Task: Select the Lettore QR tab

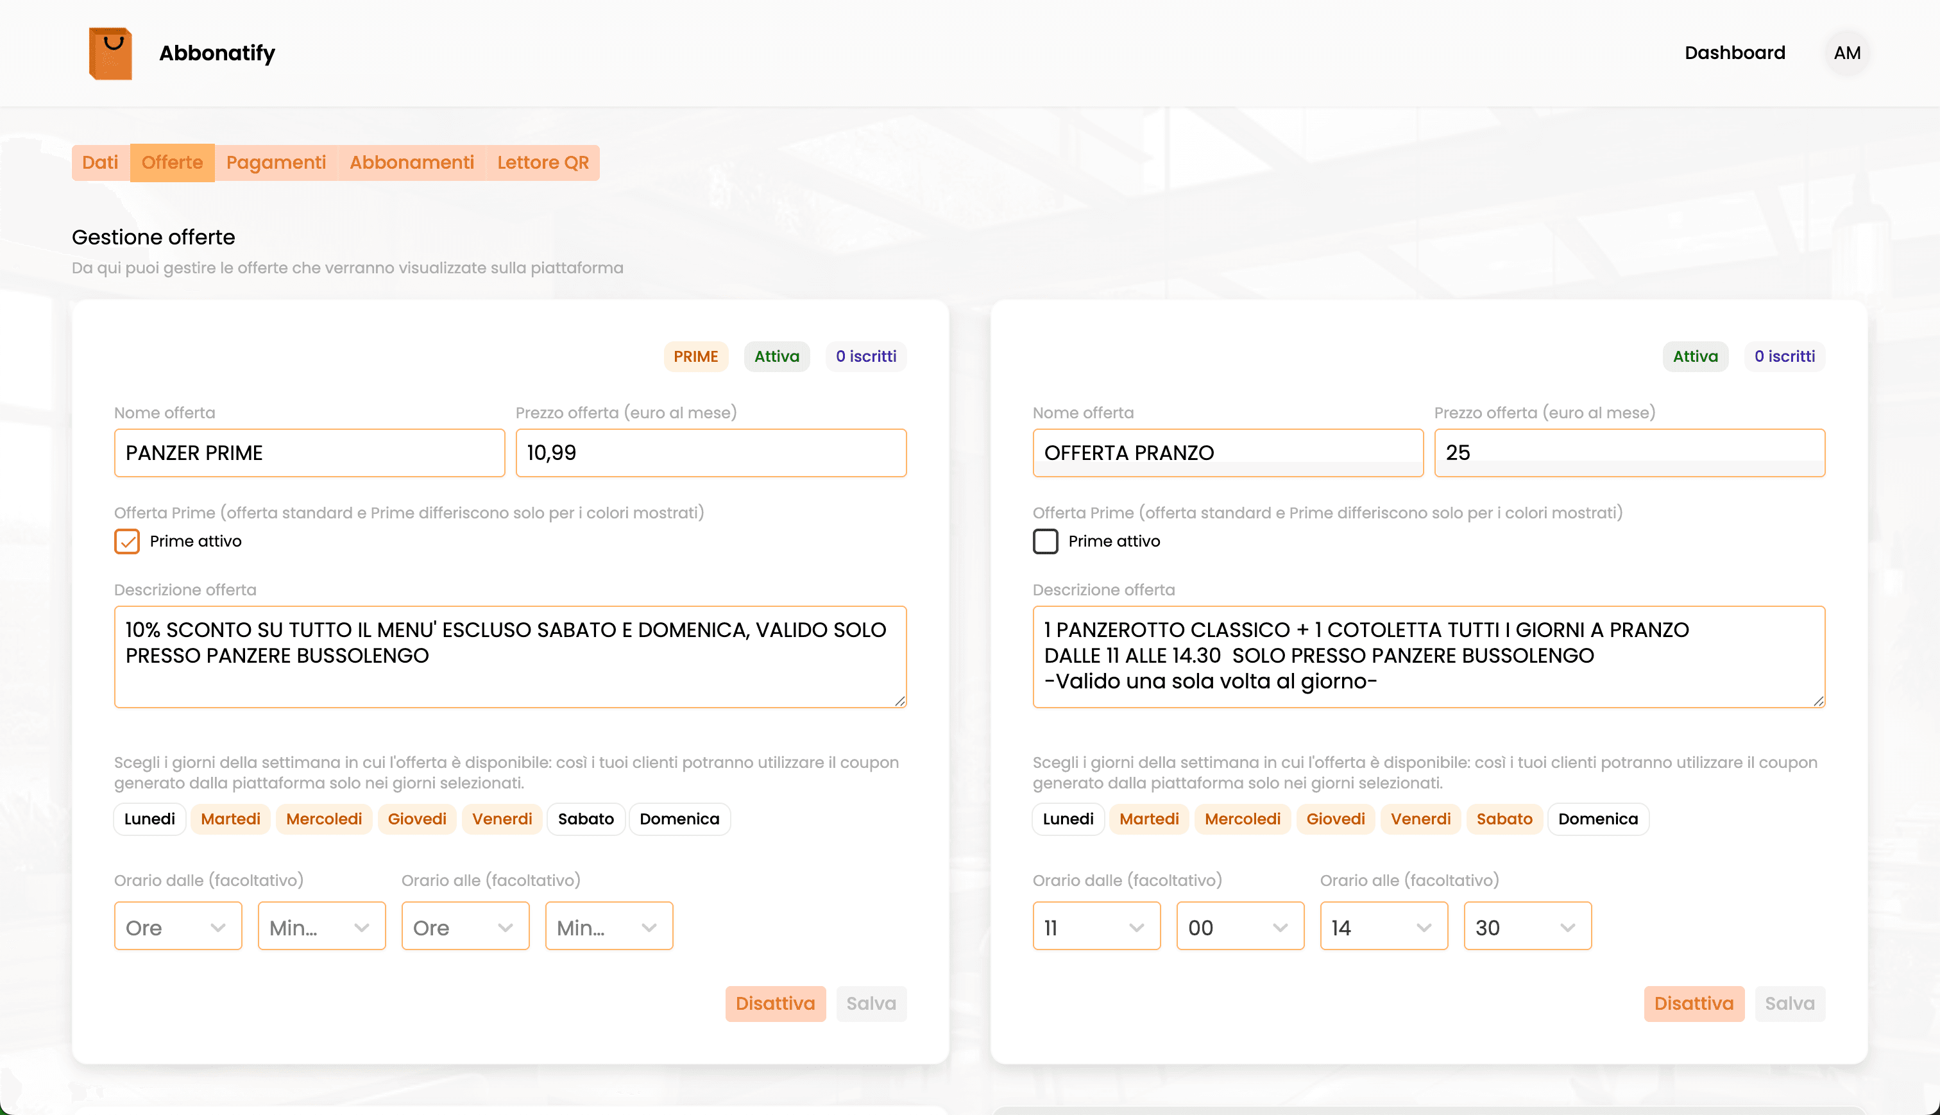Action: click(x=542, y=162)
